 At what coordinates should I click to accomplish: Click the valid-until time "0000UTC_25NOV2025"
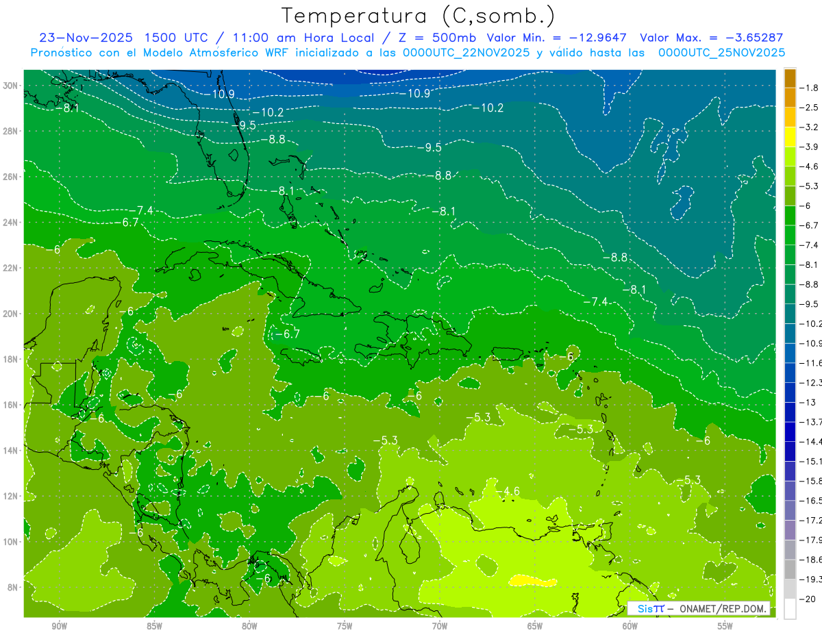[721, 53]
